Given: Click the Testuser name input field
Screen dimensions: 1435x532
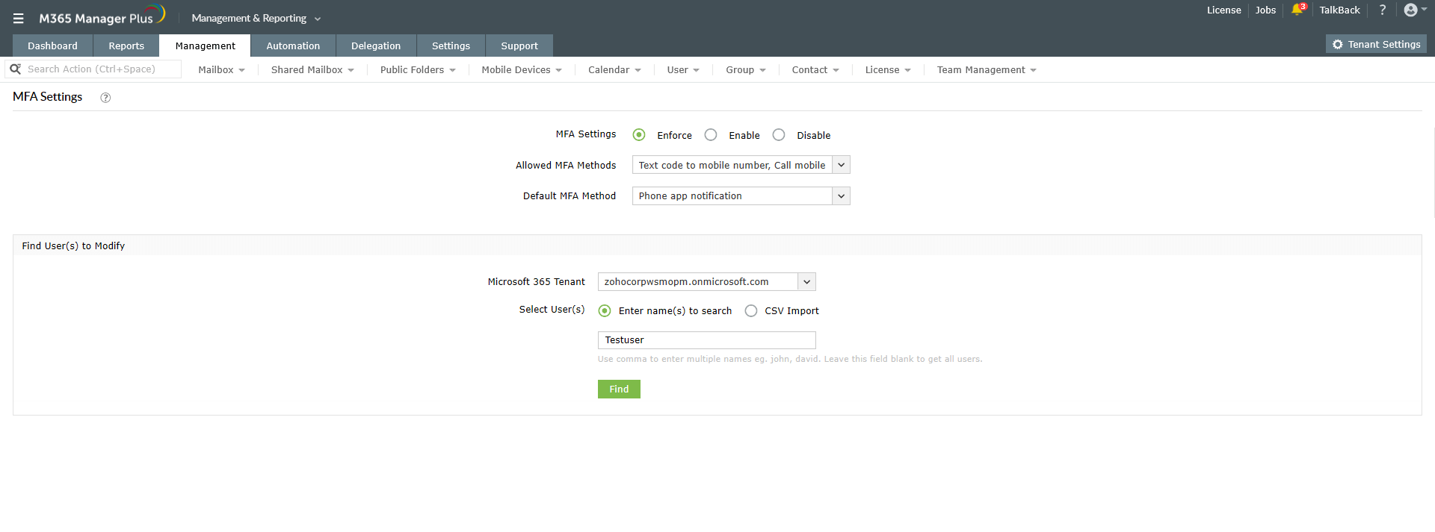Looking at the screenshot, I should point(707,340).
